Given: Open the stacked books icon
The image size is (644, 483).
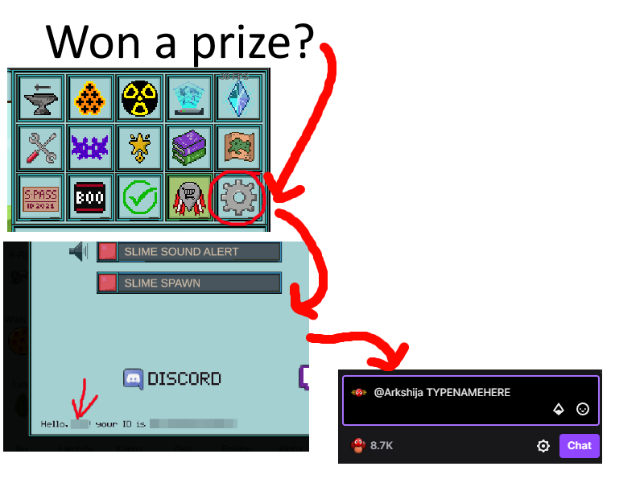Looking at the screenshot, I should pyautogui.click(x=189, y=148).
